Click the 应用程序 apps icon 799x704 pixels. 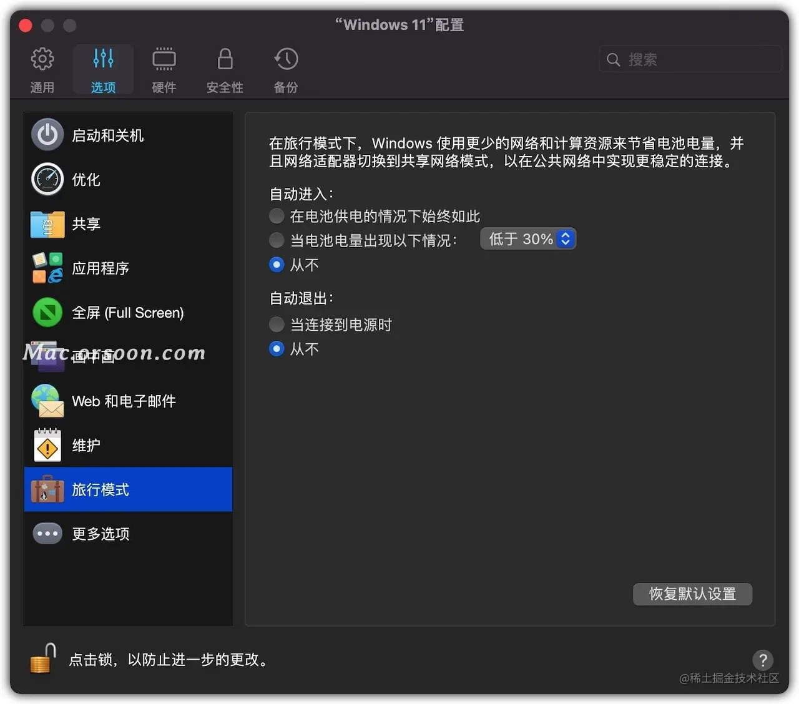(x=47, y=268)
